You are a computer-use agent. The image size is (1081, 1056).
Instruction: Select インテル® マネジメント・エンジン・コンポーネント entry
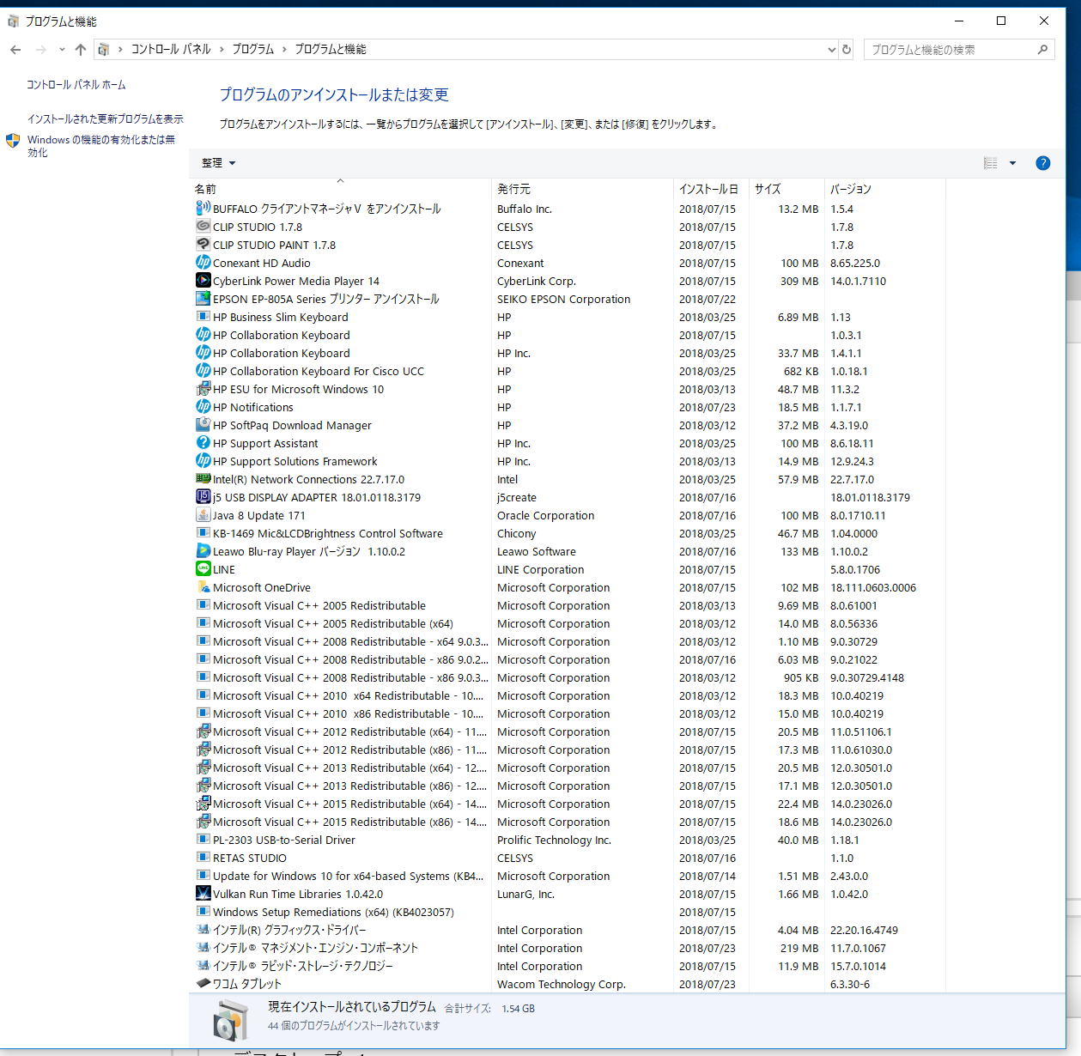[315, 949]
